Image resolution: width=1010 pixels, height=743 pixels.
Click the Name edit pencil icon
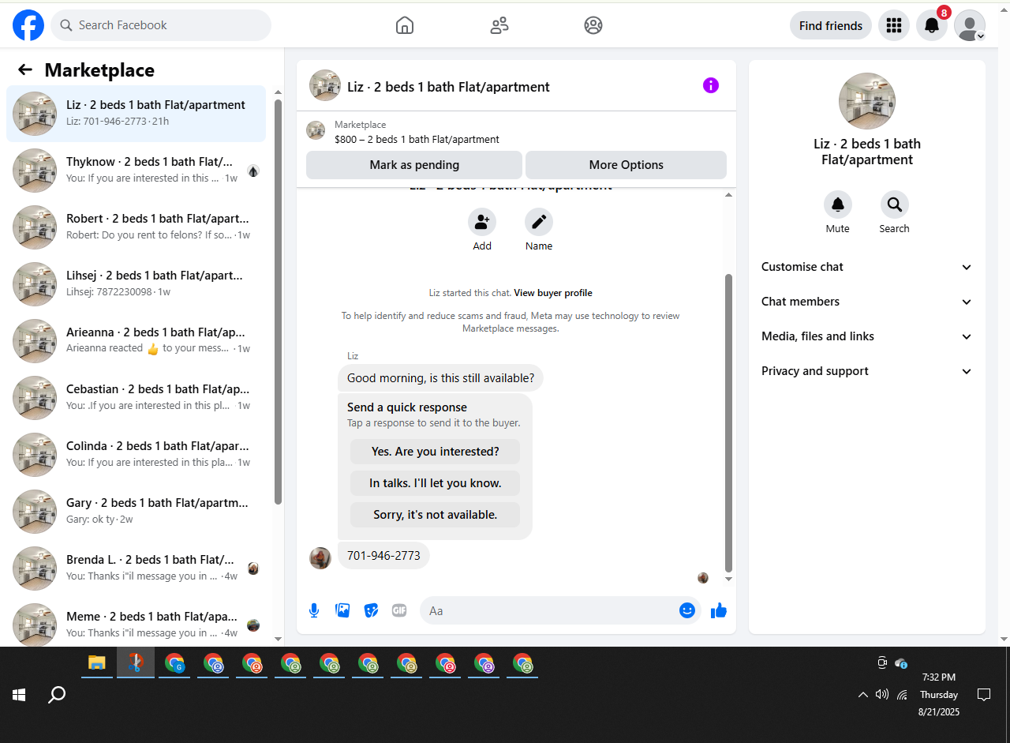pos(539,222)
